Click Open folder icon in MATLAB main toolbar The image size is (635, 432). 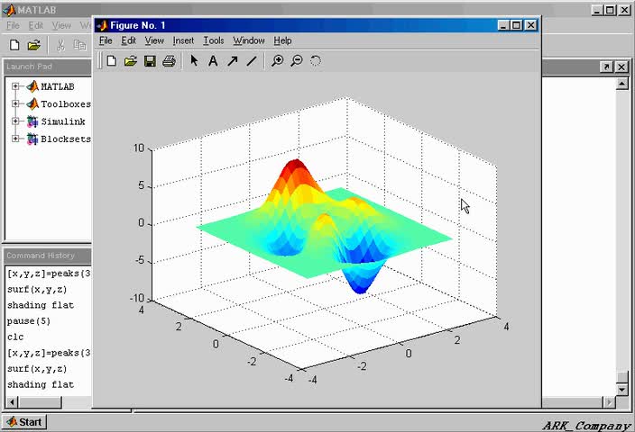click(x=34, y=45)
